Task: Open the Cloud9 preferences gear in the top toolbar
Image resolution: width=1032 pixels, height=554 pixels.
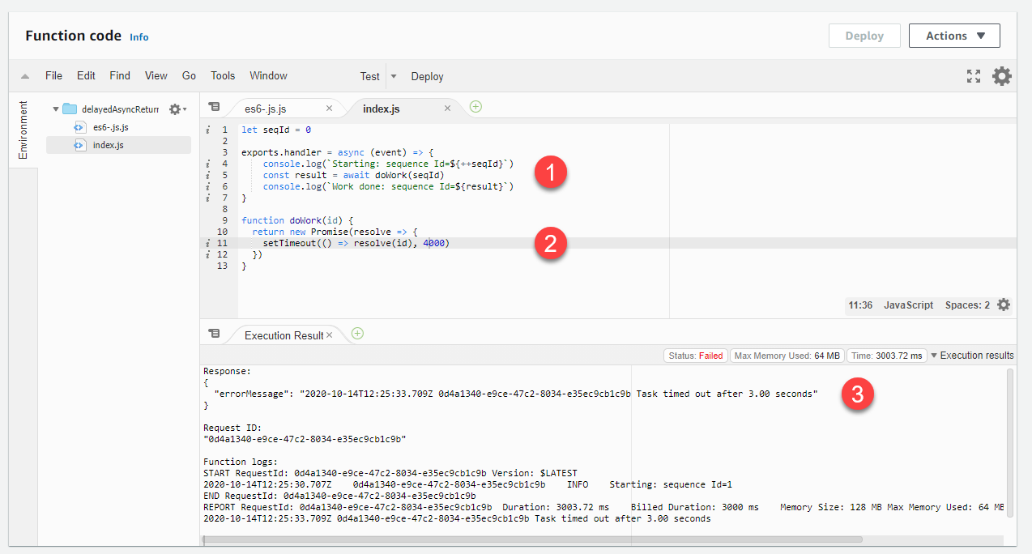Action: click(1001, 75)
